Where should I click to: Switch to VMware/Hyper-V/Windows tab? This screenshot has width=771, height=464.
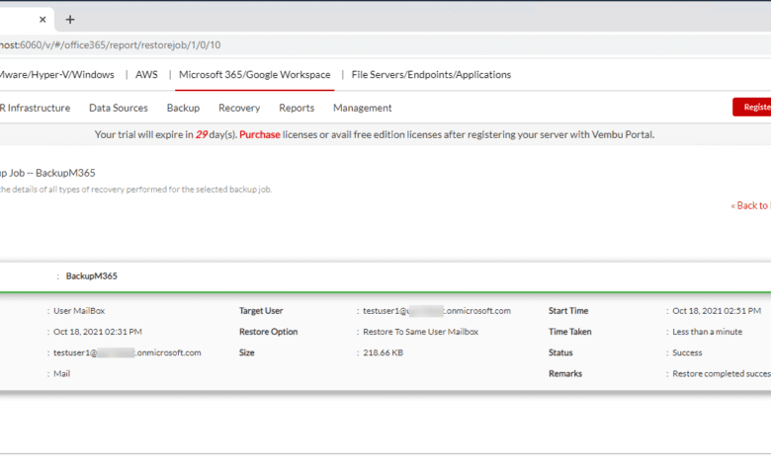tap(57, 75)
